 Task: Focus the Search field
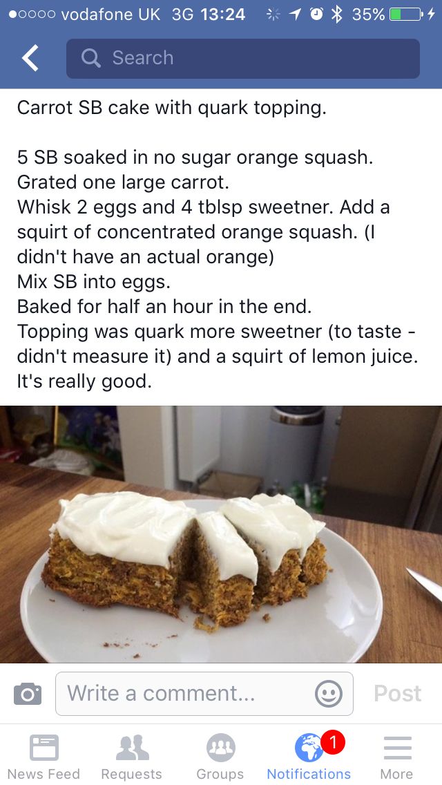[243, 58]
